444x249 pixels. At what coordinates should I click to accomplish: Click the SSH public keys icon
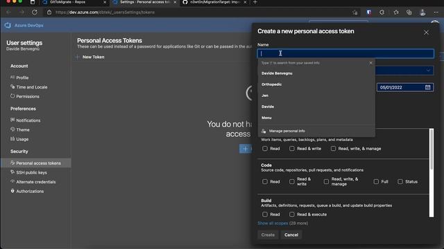coord(12,172)
